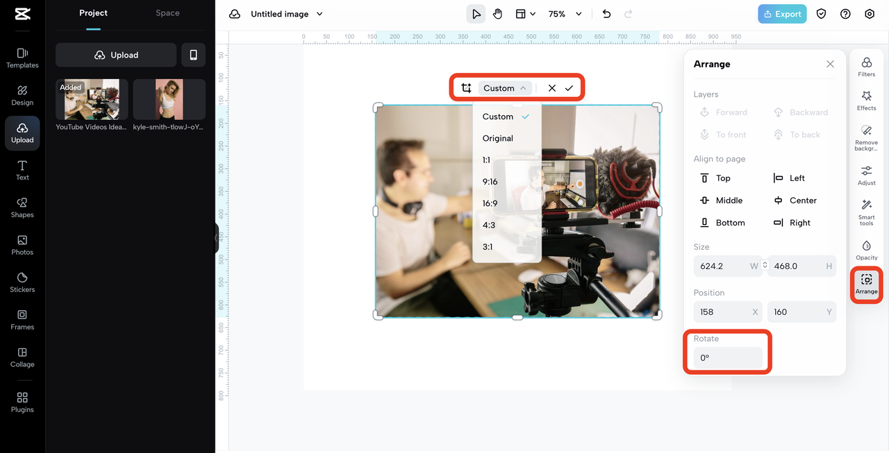Click the shield icon in the top bar
Viewport: 889px width, 453px height.
click(x=822, y=14)
